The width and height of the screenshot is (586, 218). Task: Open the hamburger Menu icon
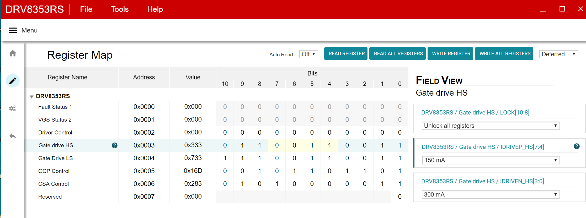point(13,30)
